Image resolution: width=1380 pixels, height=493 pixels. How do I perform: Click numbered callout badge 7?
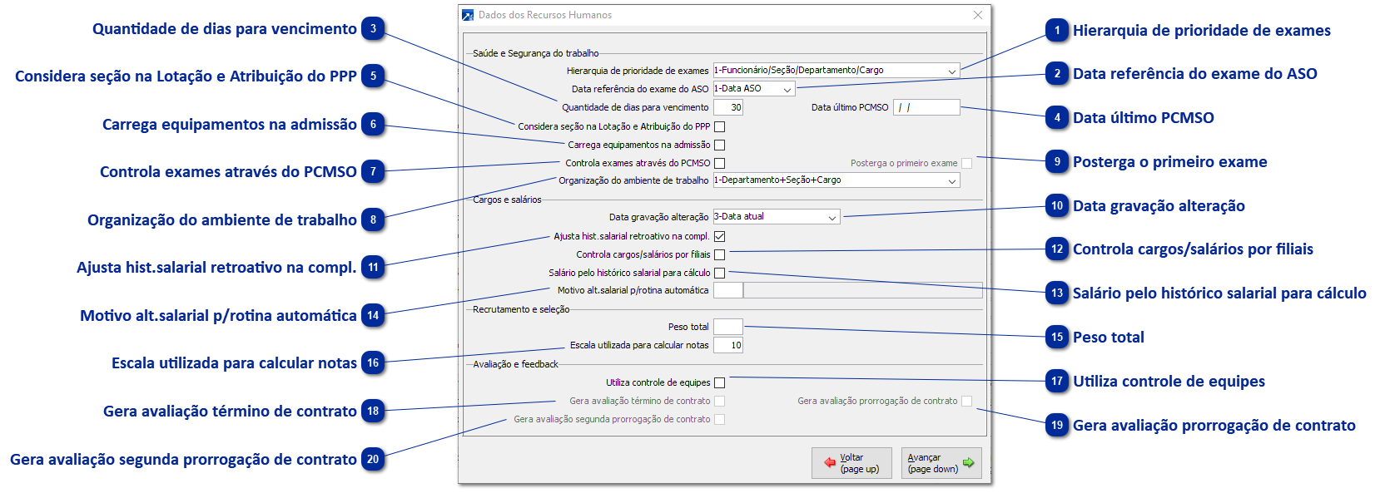[x=374, y=172]
